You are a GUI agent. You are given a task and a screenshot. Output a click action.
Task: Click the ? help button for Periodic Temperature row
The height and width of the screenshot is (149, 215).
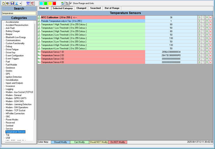point(203,21)
